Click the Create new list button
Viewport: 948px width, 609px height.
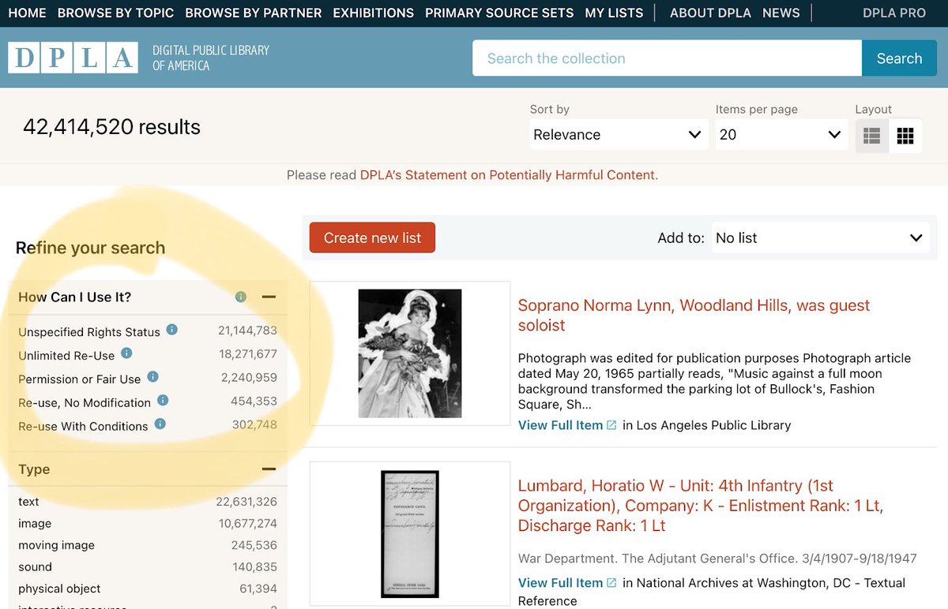click(x=371, y=237)
